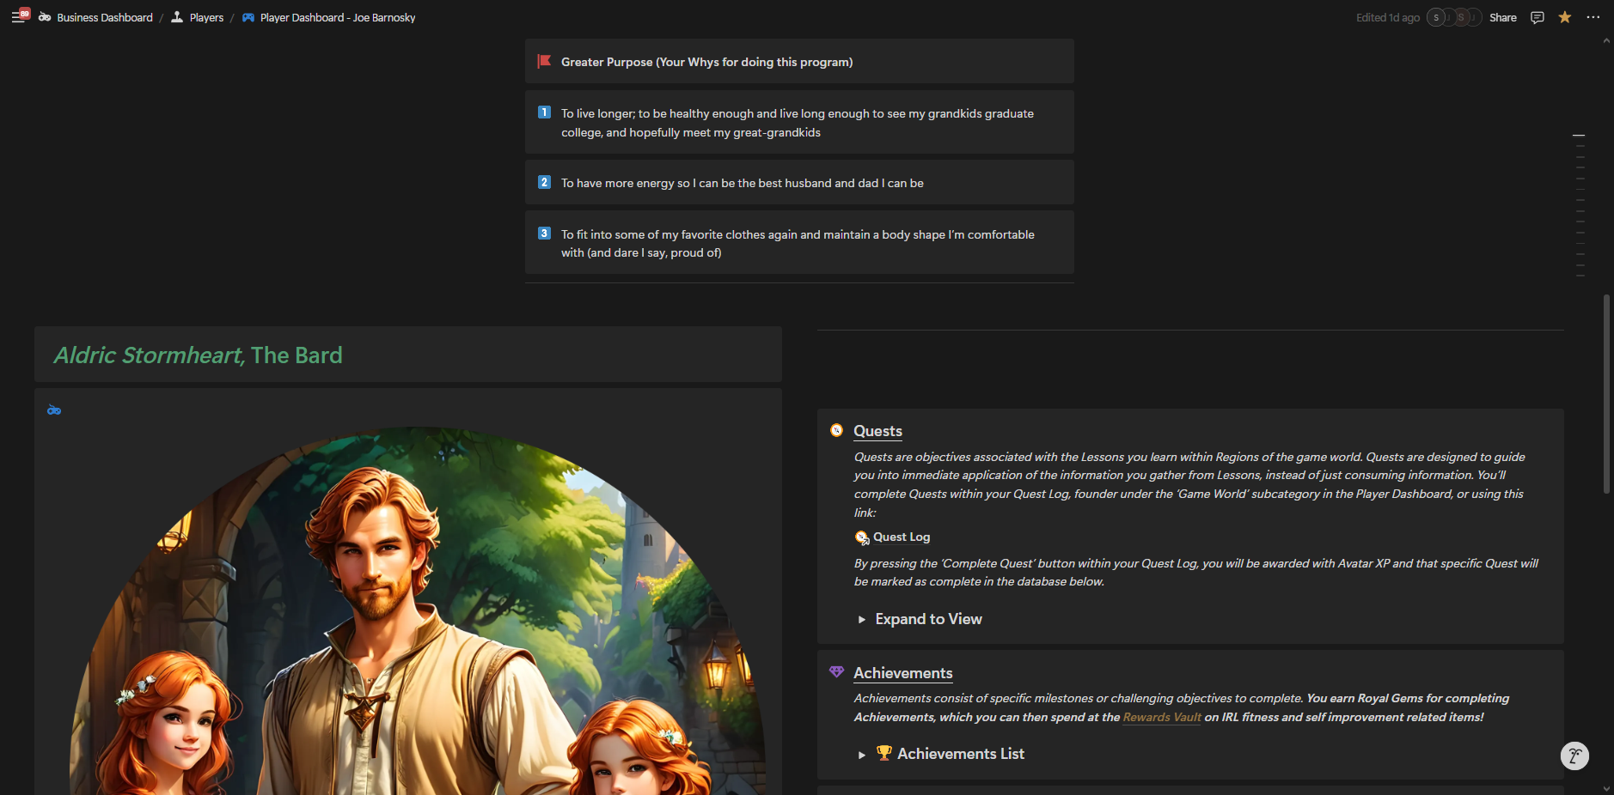Toggle the favorite star for this page

1565,17
